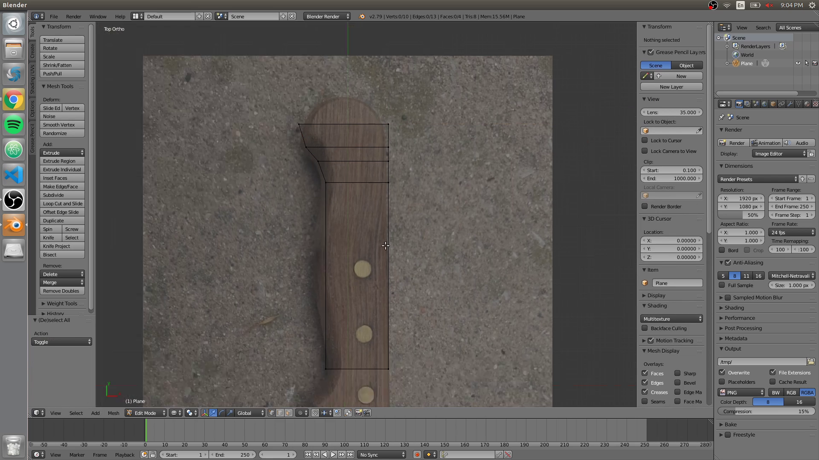The image size is (819, 460).
Task: Enable the Seams overlay checkbox
Action: [645, 401]
